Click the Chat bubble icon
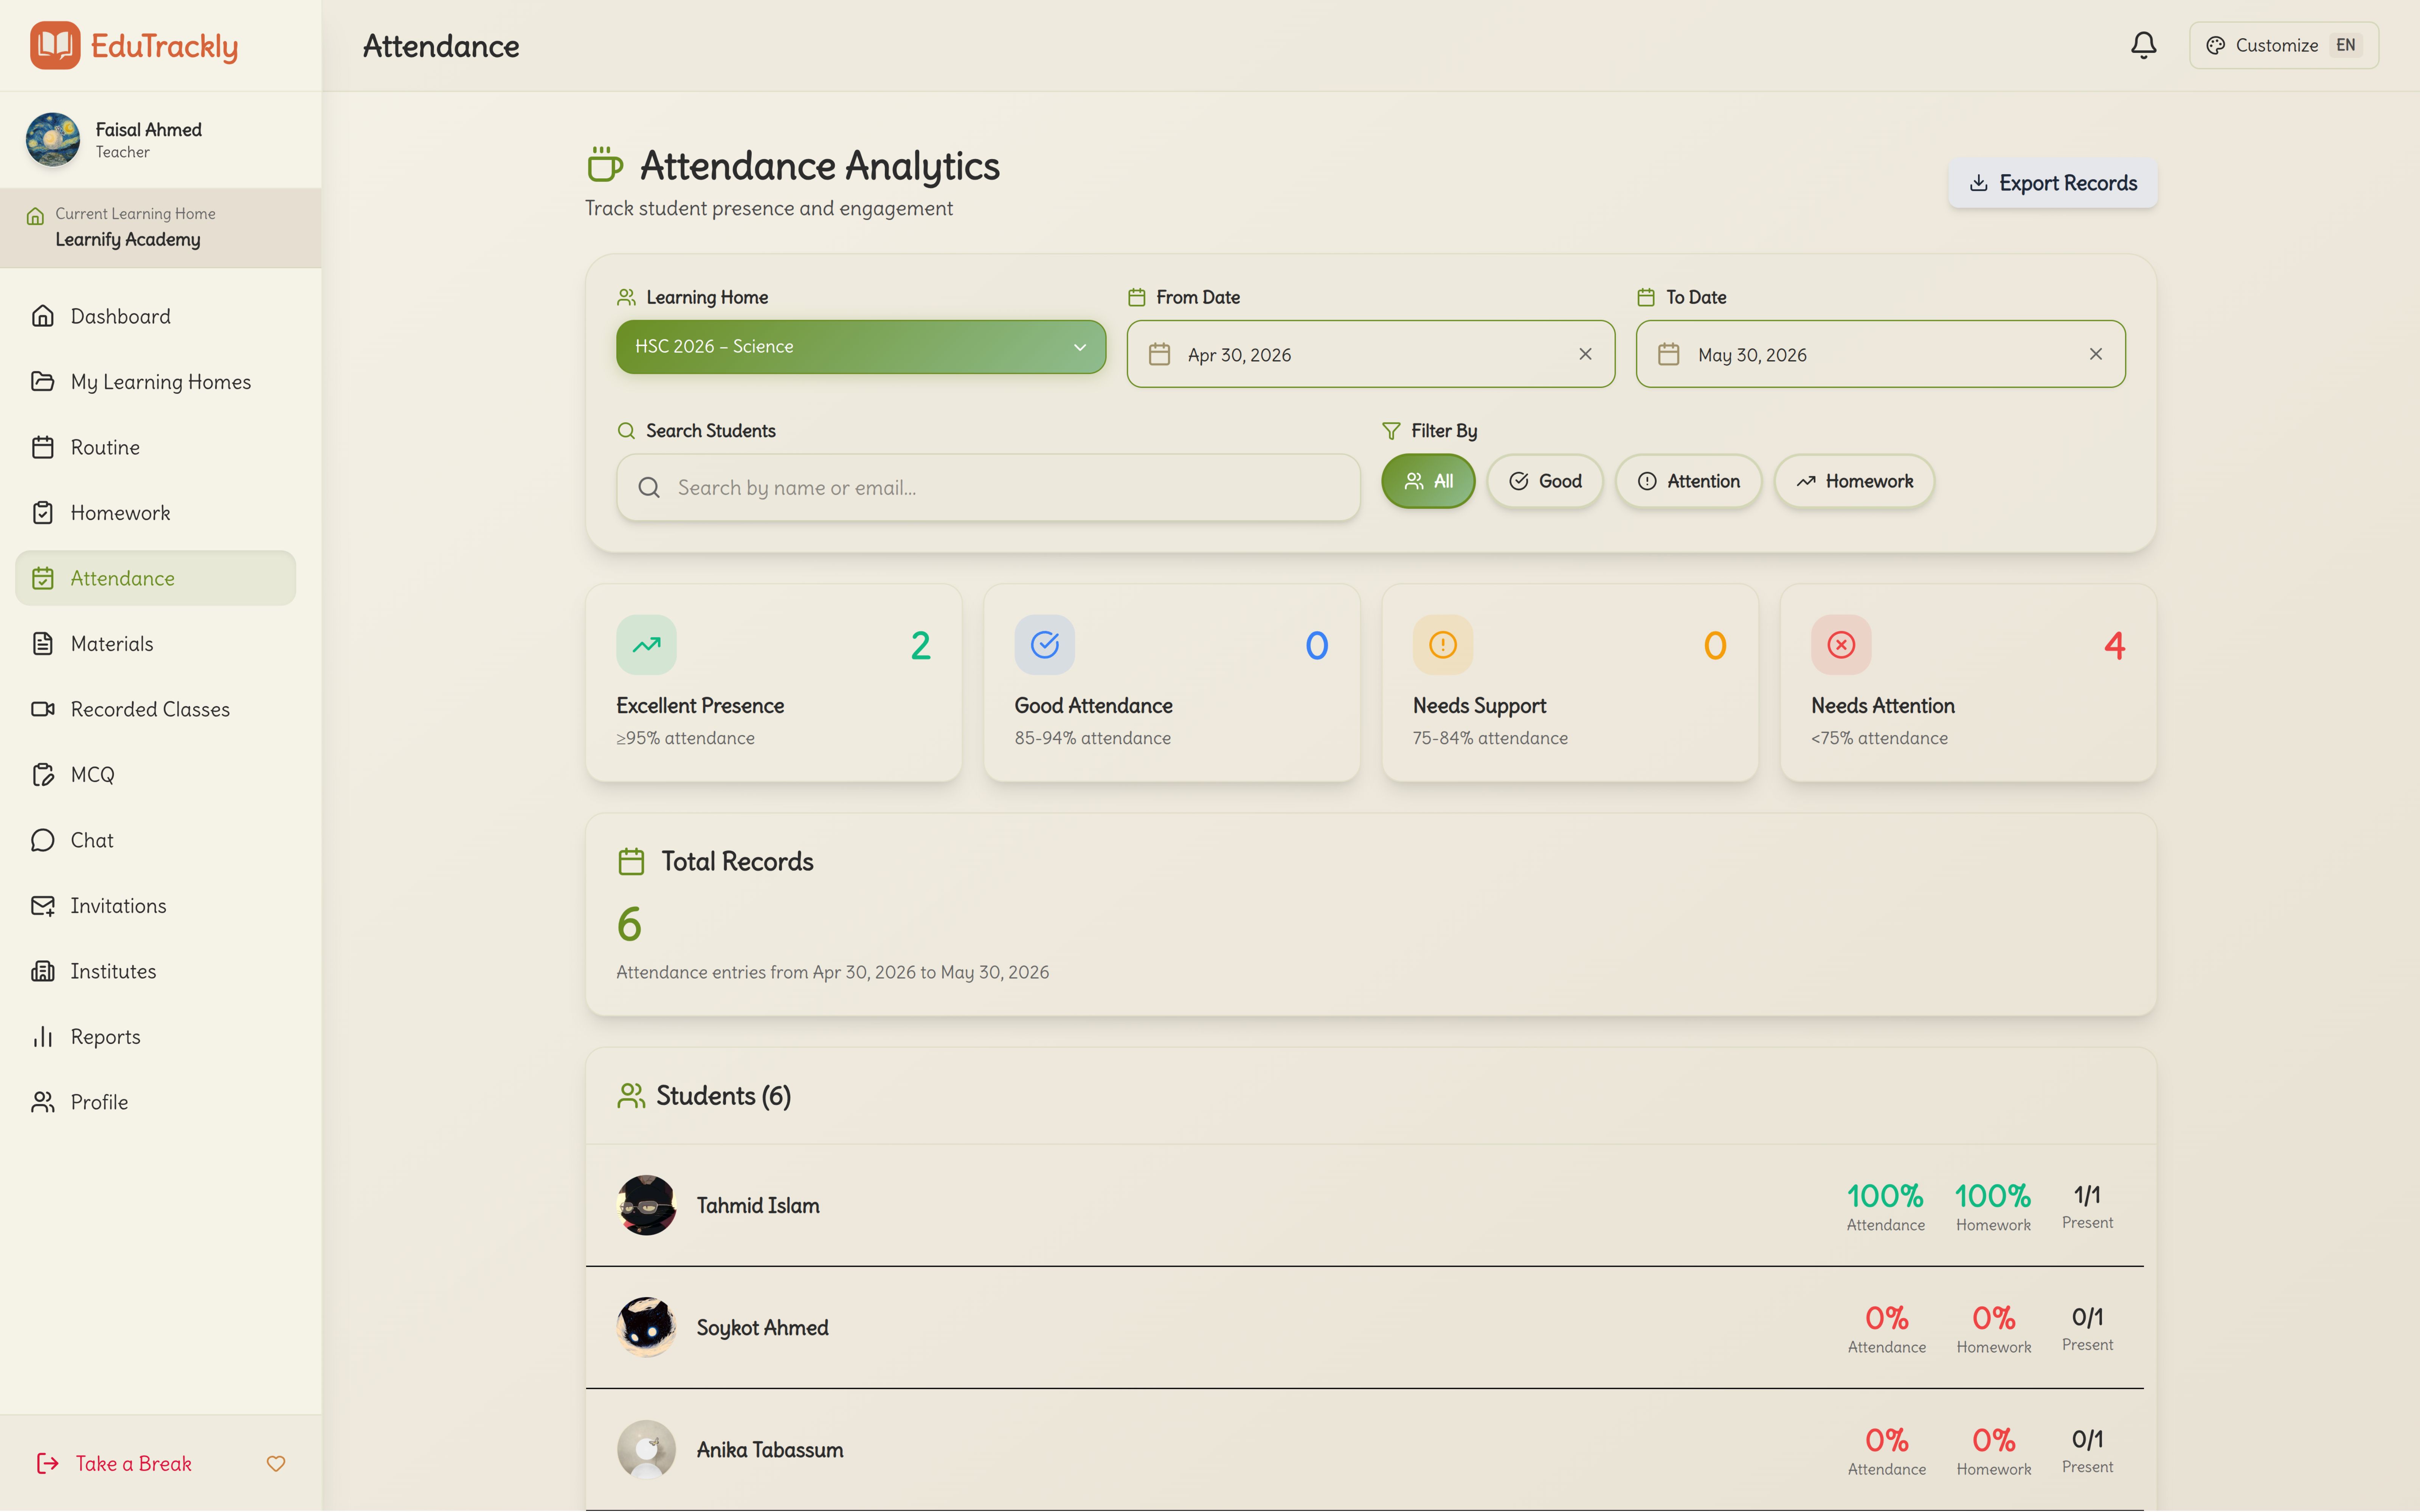This screenshot has width=2420, height=1512. pyautogui.click(x=42, y=840)
